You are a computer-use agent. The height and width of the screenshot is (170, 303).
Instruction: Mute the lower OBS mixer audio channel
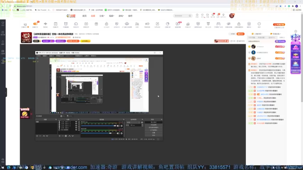point(118,133)
